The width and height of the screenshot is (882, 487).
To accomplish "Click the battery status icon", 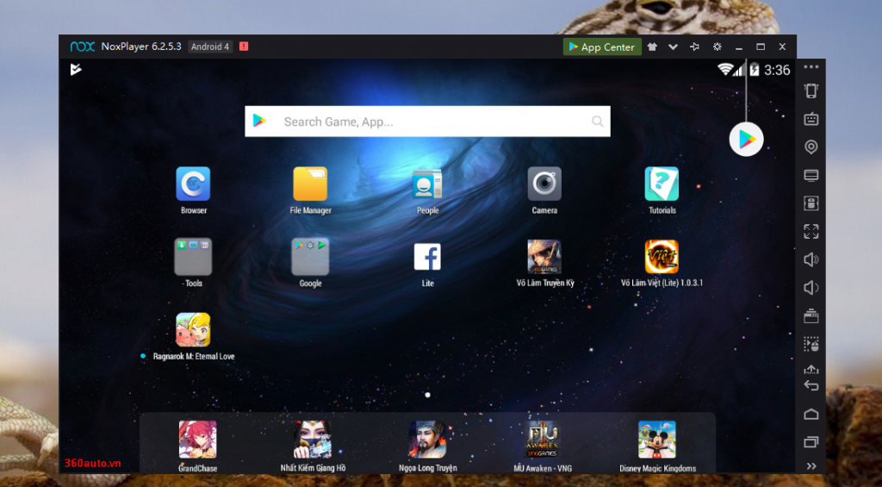I will coord(754,69).
